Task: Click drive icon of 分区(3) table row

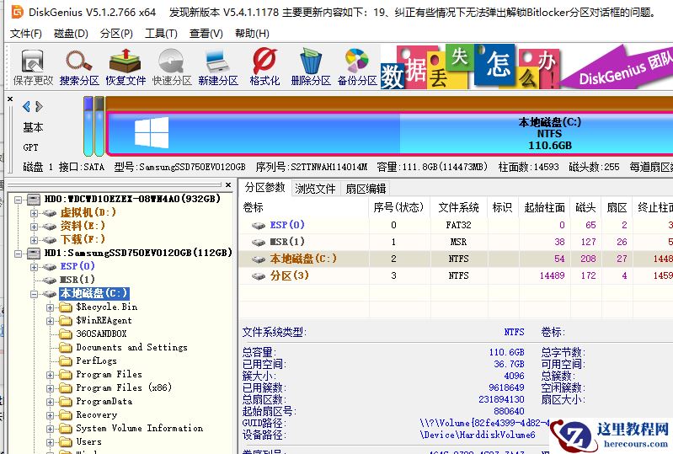Action: coord(259,276)
